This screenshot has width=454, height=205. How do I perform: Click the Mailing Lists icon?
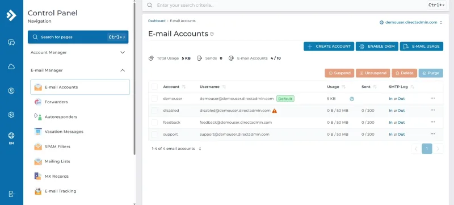tap(38, 161)
